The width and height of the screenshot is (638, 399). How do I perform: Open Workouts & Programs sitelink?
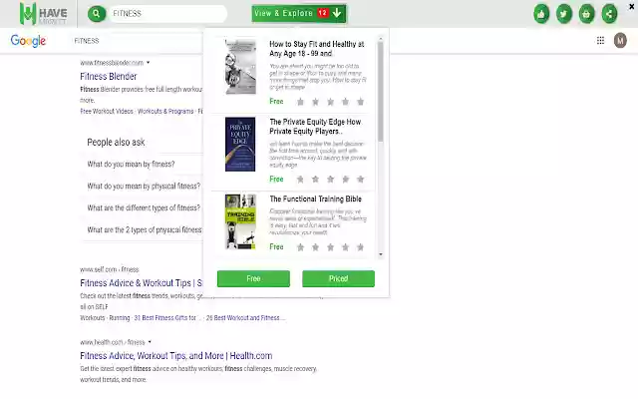click(x=165, y=111)
